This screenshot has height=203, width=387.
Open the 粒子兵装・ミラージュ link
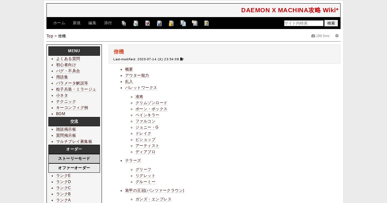[76, 90]
